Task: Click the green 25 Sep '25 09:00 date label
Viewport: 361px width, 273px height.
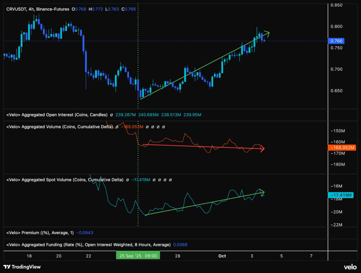Action: pyautogui.click(x=138, y=256)
